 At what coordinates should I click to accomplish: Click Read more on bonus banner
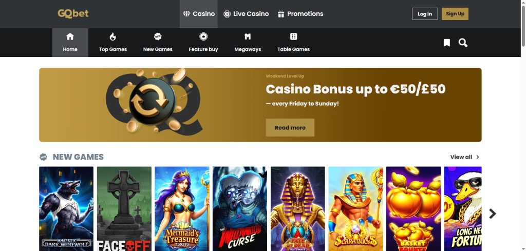click(290, 127)
